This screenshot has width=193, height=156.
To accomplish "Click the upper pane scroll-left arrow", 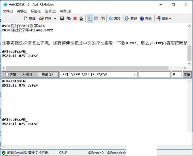I will (x=4, y=68).
